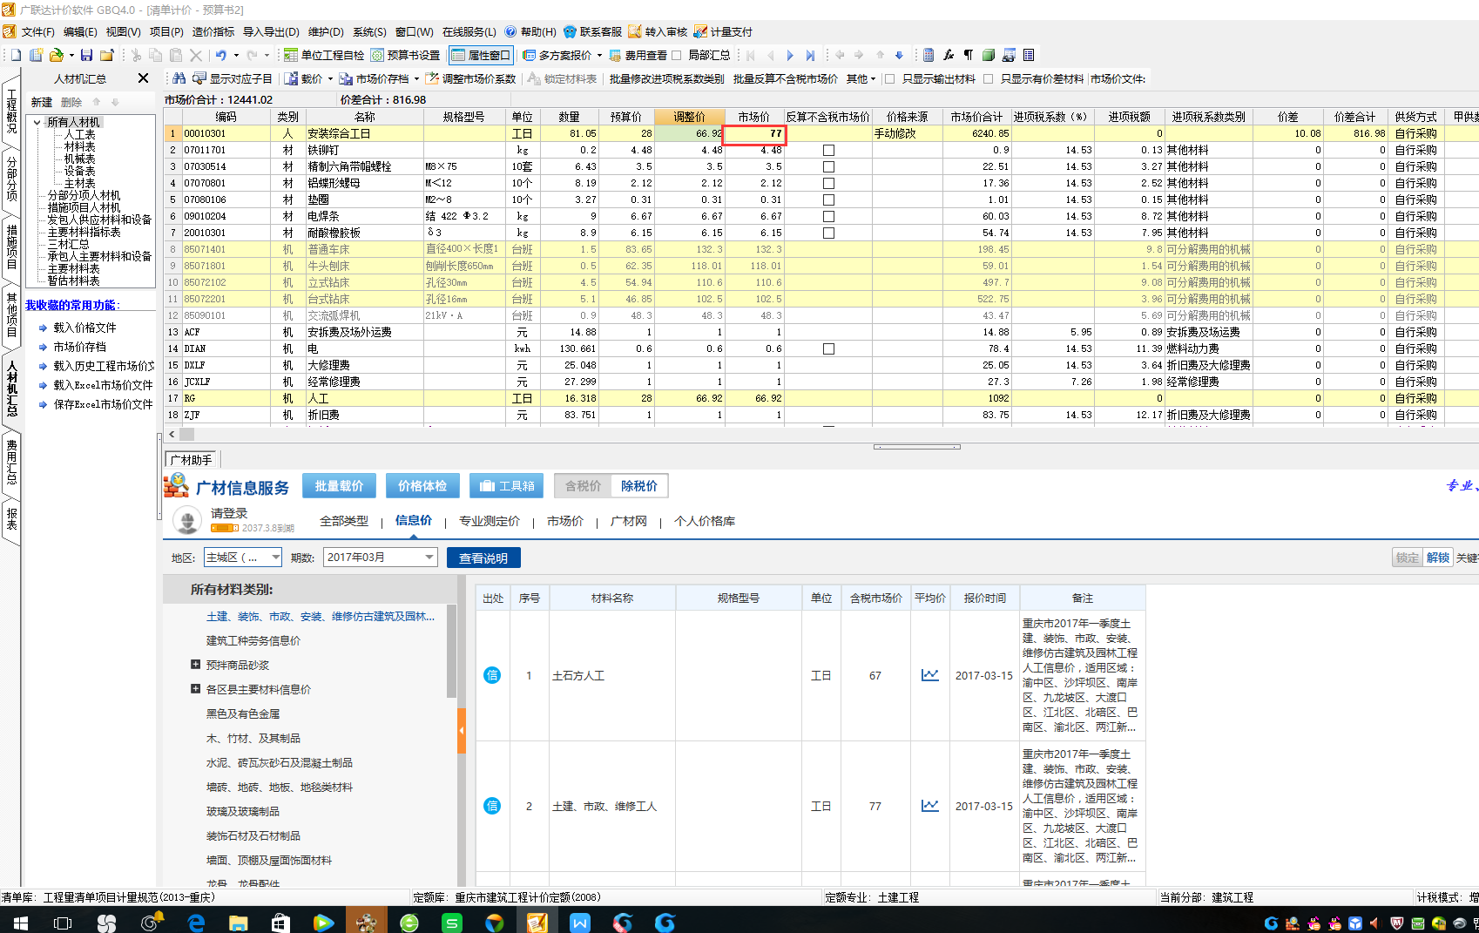Open 造价指标 menu
This screenshot has height=933, width=1479.
click(213, 31)
